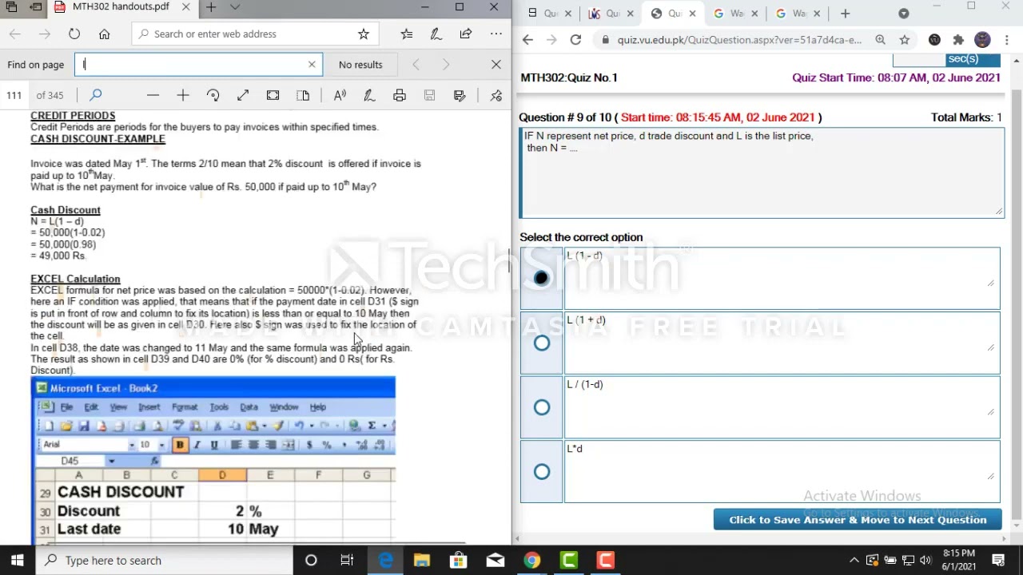
Task: Open Chrome tab search dropdown
Action: tap(904, 14)
